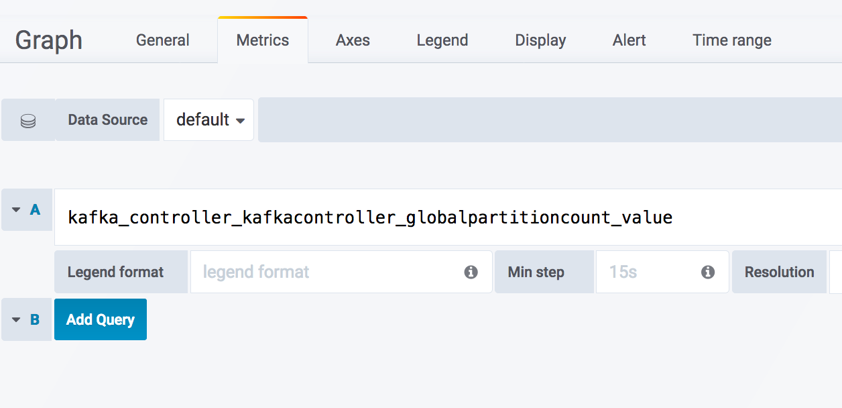Focus the kafka_controller query expression field
Image resolution: width=842 pixels, height=408 pixels.
pyautogui.click(x=448, y=217)
